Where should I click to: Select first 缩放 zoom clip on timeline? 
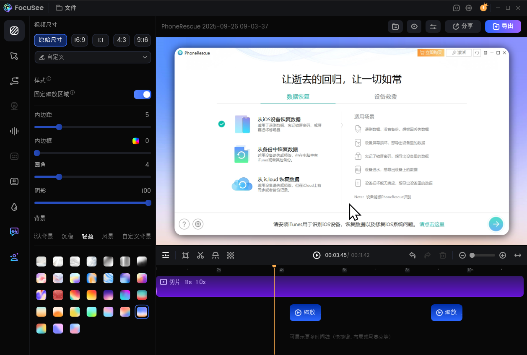pyautogui.click(x=305, y=313)
